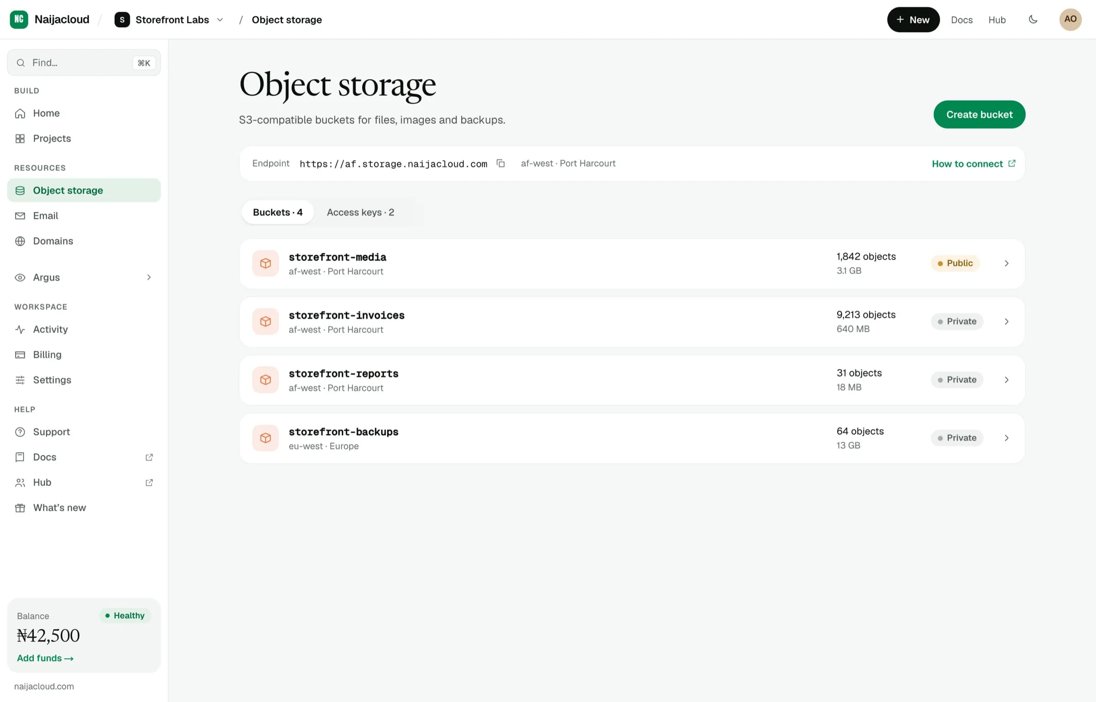This screenshot has height=702, width=1096.
Task: Click the Public badge on storefront-media
Action: pyautogui.click(x=955, y=263)
